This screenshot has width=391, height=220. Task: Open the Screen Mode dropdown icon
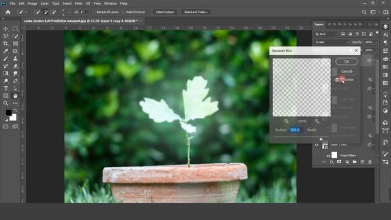[15, 127]
